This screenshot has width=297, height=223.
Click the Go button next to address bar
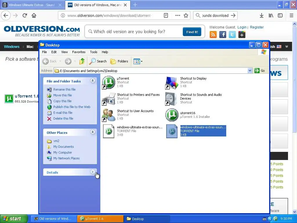point(260,71)
